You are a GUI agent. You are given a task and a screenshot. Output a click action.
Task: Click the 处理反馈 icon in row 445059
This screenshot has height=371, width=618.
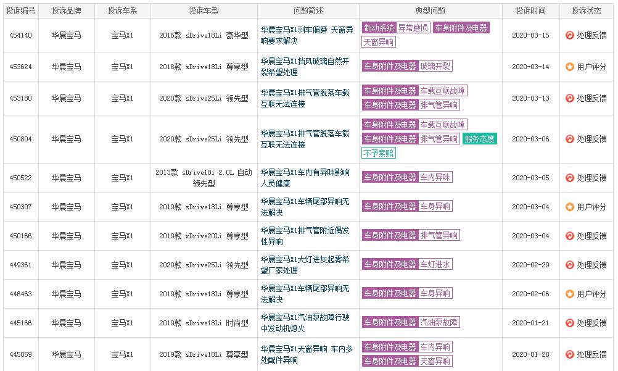(x=570, y=354)
